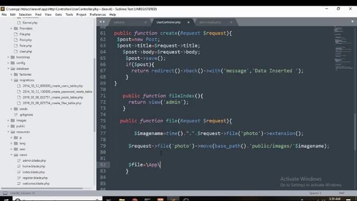Click the sidebar horizontal scrollbar
The image size is (357, 201).
coord(42,188)
